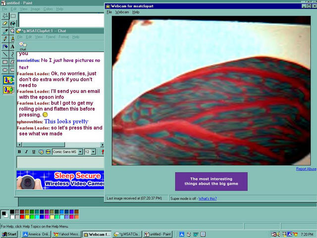Select the Rectangle tool in Paint
The width and height of the screenshot is (317, 238).
pyautogui.click(x=5, y=62)
